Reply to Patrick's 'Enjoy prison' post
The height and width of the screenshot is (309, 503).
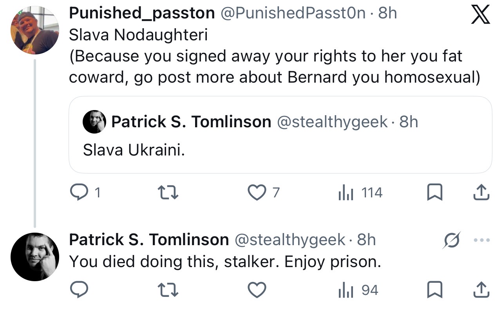[80, 290]
